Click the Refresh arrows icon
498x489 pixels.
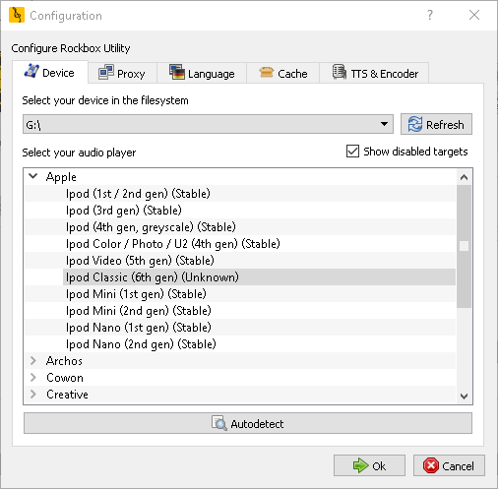[415, 124]
